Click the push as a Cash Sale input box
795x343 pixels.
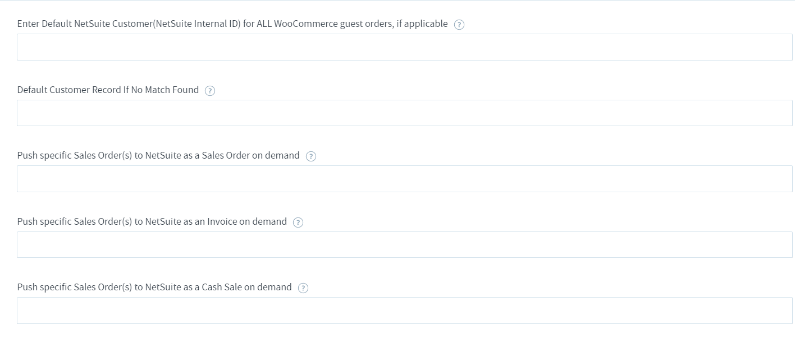click(x=405, y=310)
